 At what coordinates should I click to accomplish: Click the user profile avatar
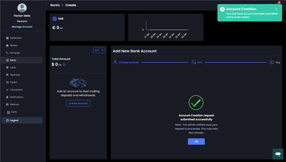(22, 8)
